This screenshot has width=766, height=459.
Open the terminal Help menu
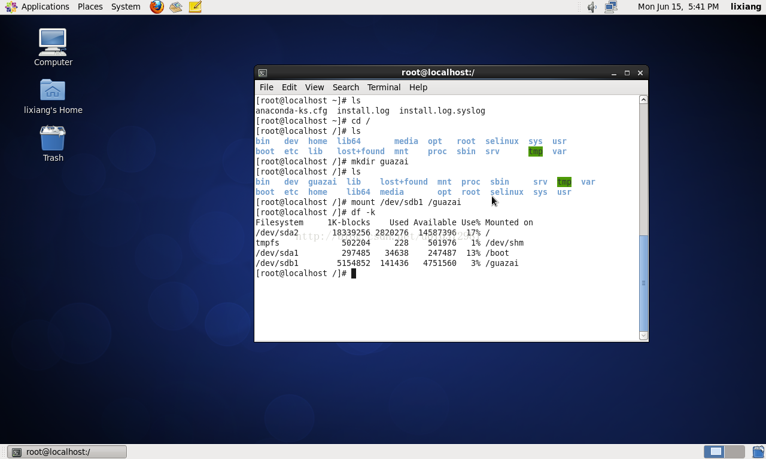[418, 87]
